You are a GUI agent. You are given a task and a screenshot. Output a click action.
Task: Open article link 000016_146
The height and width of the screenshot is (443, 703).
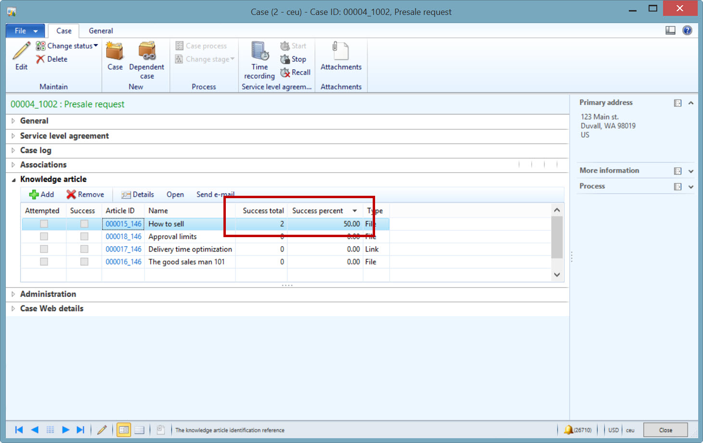click(x=123, y=262)
